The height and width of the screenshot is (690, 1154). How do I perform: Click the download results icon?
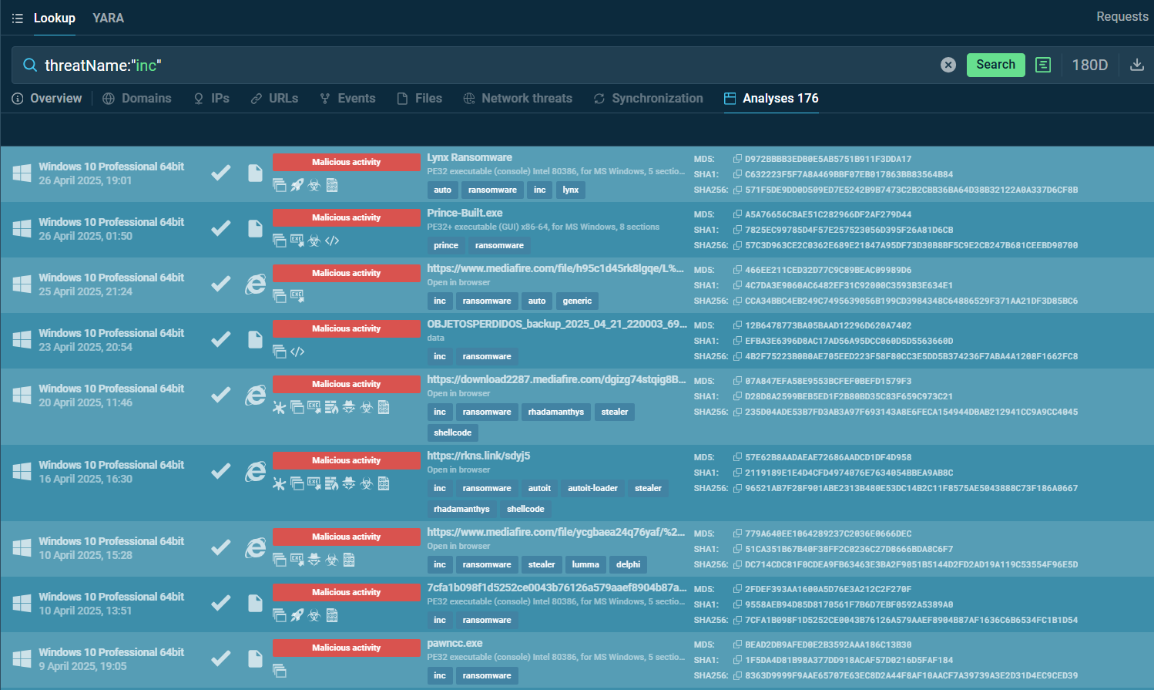tap(1136, 65)
